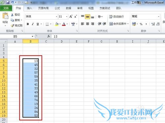Switch to the 公式 (Formulas) tab
This screenshot has height=123, width=165.
click(57, 8)
